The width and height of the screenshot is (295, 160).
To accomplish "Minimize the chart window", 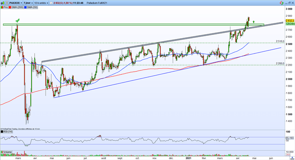I will coord(286,3).
